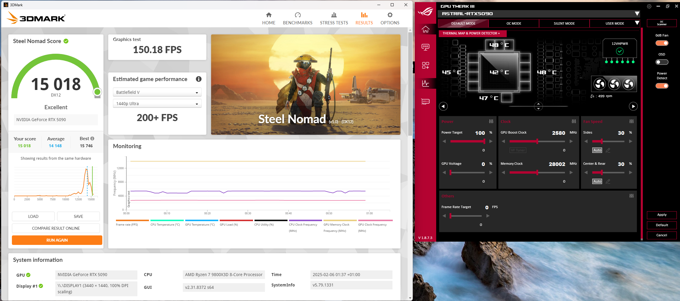Select SILENT MODE in GPU Tweak
The image size is (680, 301).
pyautogui.click(x=564, y=23)
